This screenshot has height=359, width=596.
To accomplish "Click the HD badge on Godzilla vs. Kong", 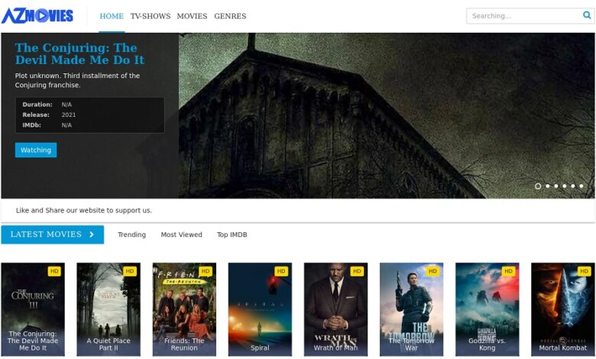I will [x=508, y=271].
